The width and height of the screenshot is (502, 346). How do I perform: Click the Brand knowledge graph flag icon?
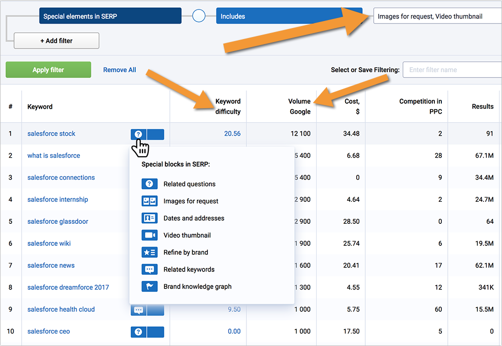pyautogui.click(x=149, y=286)
